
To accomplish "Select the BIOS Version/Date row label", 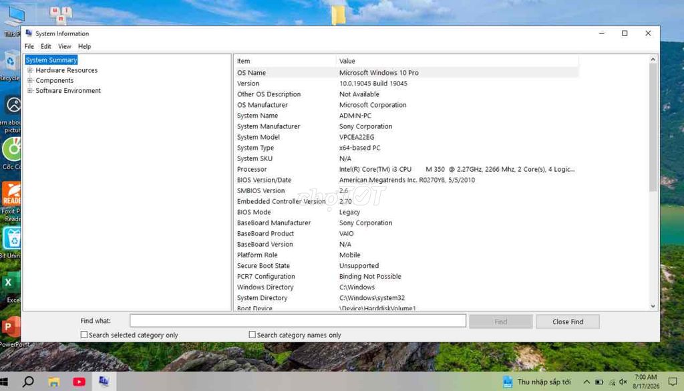I will coord(264,180).
